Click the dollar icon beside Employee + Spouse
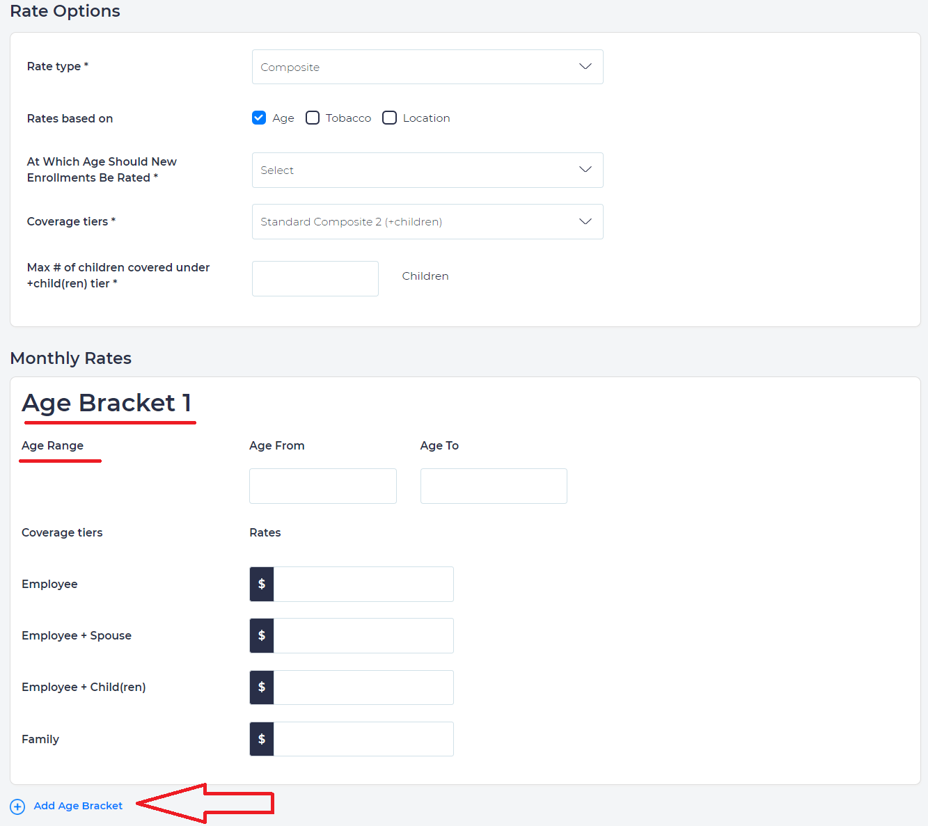The image size is (928, 826). point(262,635)
